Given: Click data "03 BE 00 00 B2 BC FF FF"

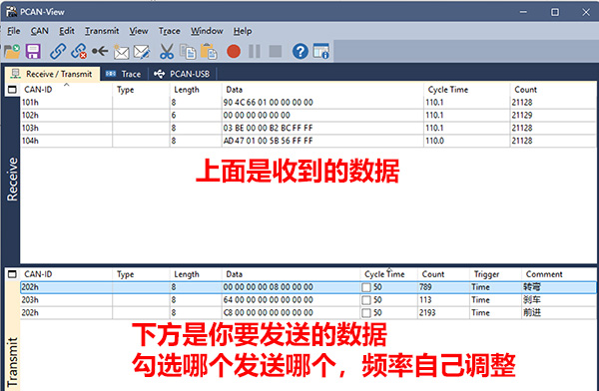Looking at the screenshot, I should (x=268, y=128).
